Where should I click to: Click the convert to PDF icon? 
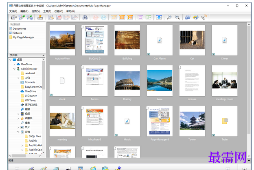click(x=59, y=17)
